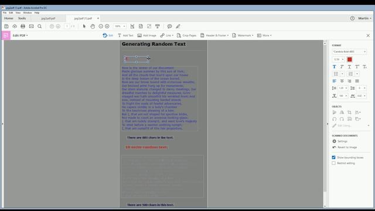Open the Edit menu
Viewport: 375px width, 211px height.
point(11,13)
